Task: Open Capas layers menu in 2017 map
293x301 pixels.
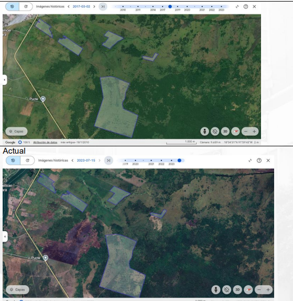Action: click(16, 132)
